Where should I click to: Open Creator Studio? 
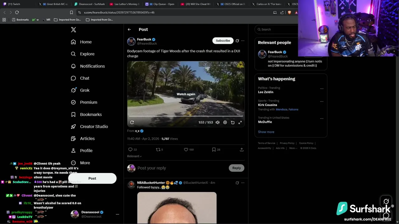point(89,126)
